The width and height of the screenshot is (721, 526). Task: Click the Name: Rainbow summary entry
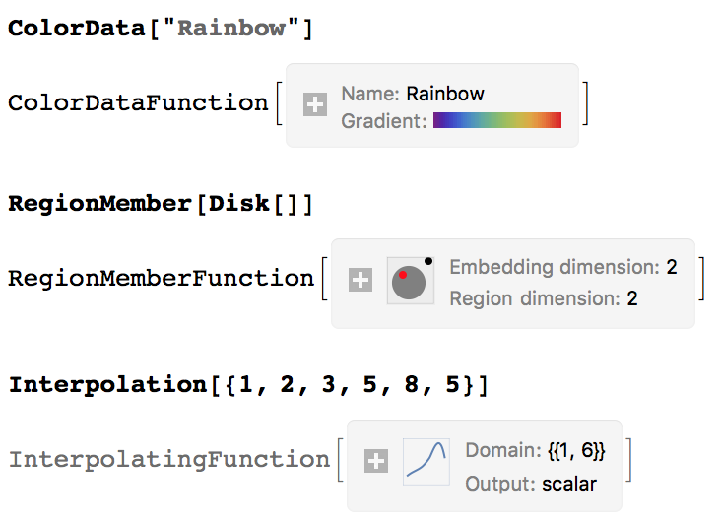pyautogui.click(x=413, y=95)
